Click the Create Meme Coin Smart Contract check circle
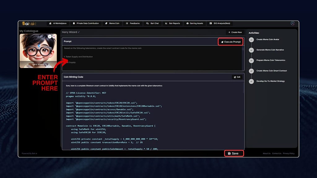 click(251, 71)
